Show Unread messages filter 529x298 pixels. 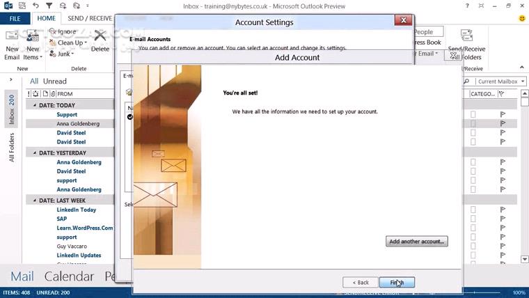[x=55, y=81]
